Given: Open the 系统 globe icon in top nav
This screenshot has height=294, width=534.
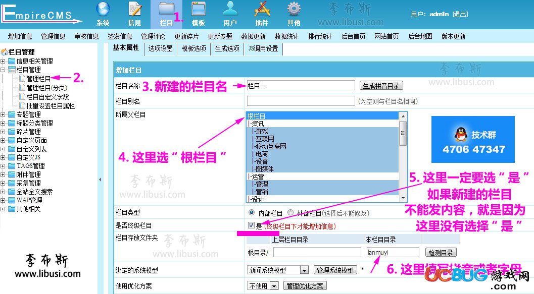Looking at the screenshot, I should tap(103, 9).
